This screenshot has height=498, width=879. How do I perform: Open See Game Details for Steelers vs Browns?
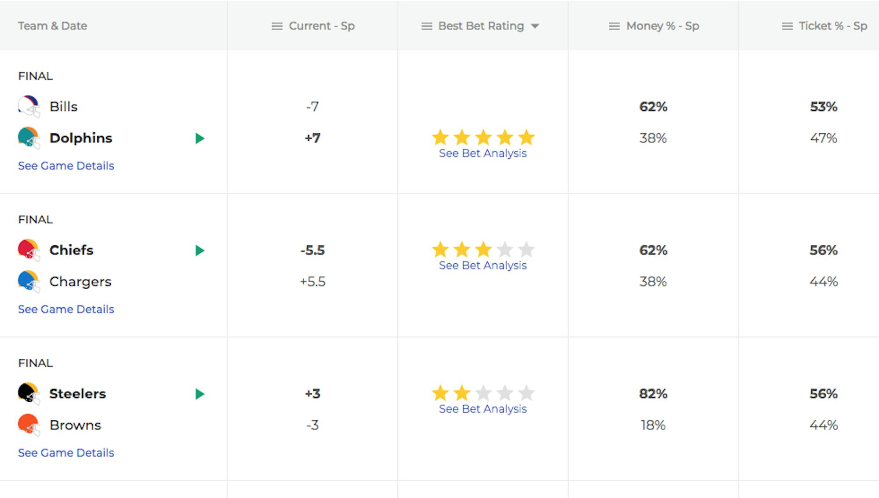pos(66,453)
